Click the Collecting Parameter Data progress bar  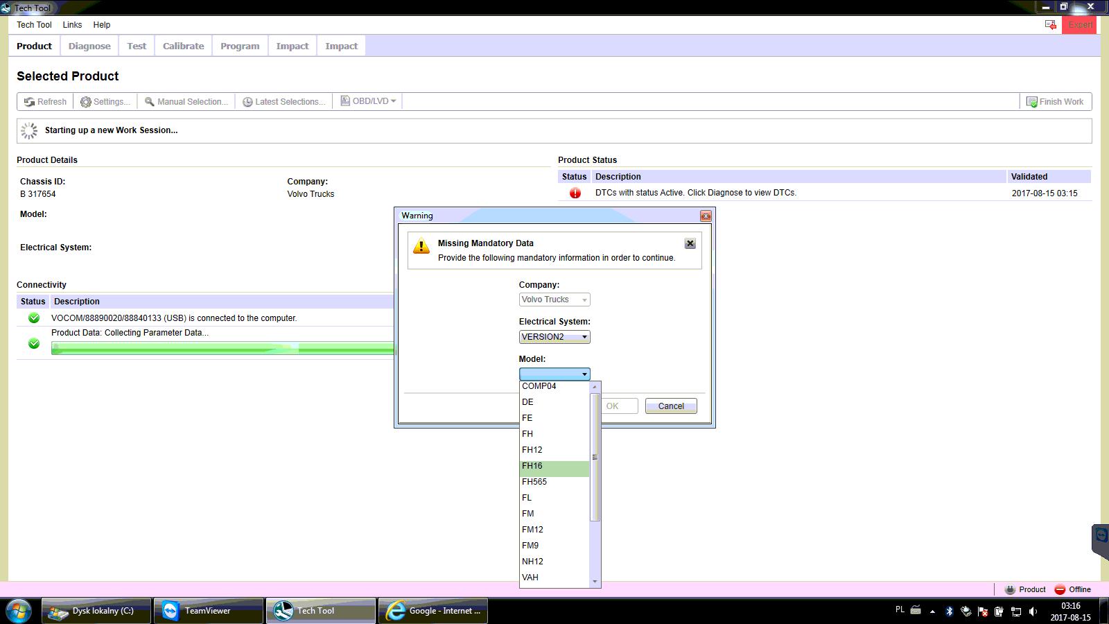coord(222,348)
